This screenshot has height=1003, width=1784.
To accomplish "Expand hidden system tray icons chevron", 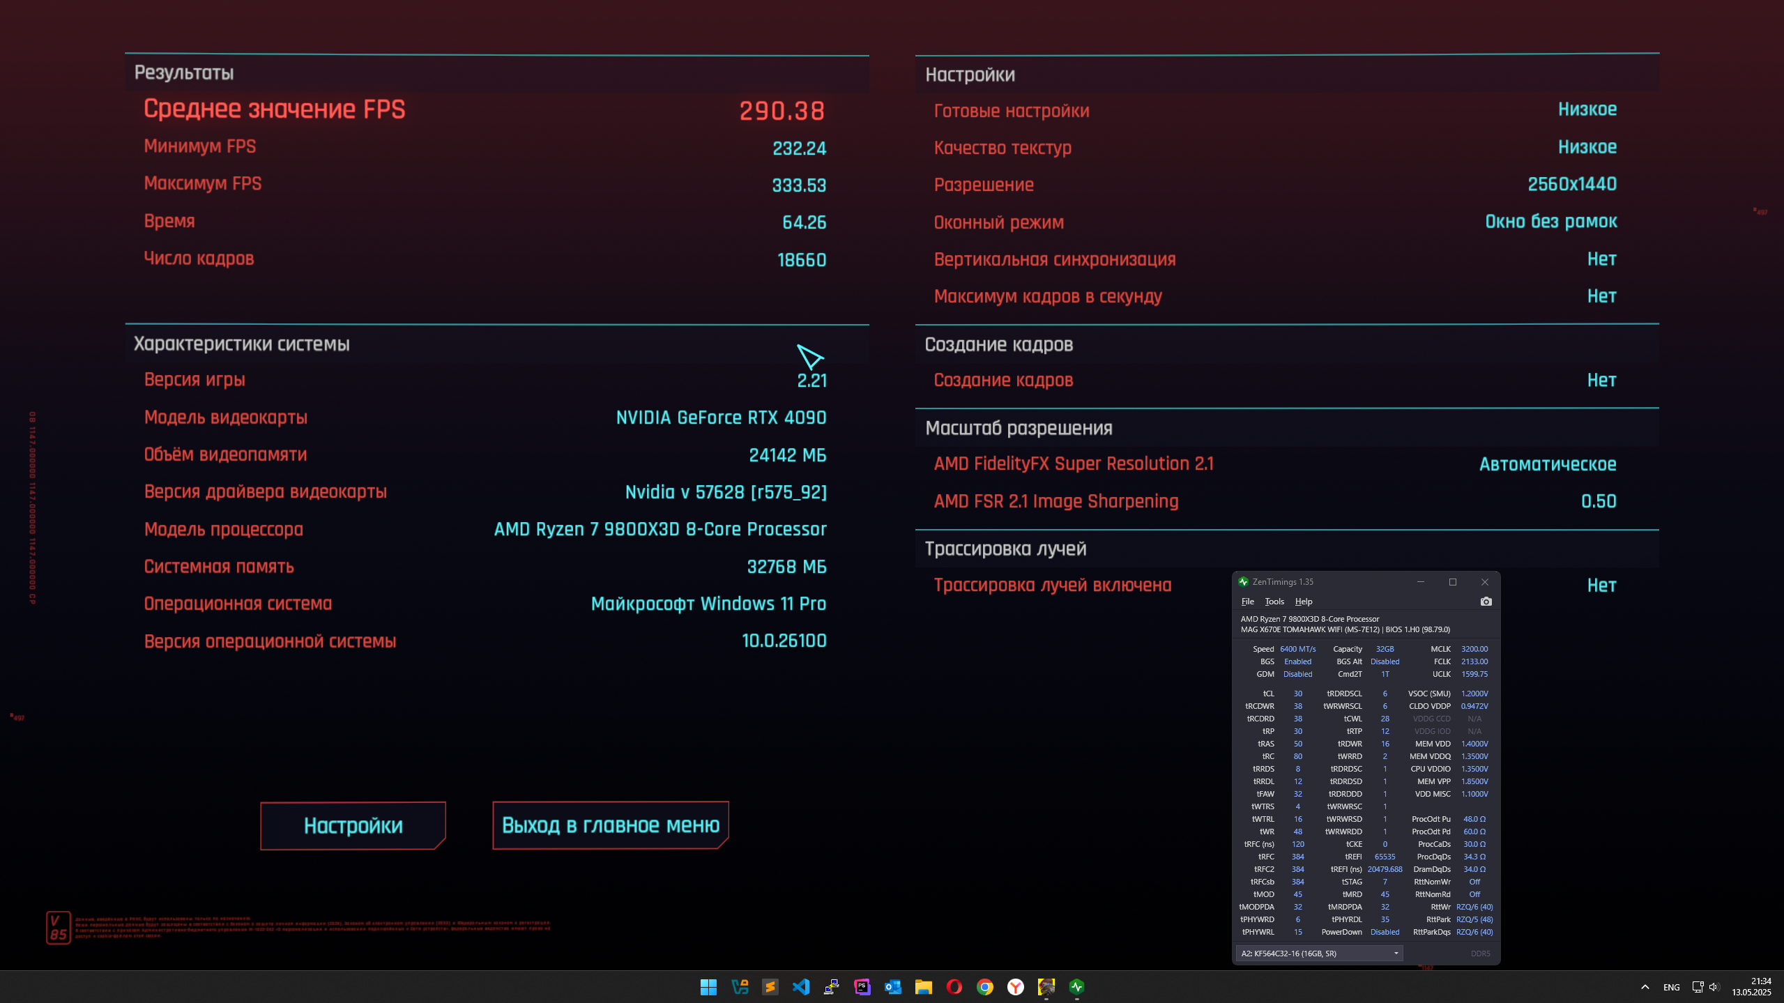I will click(1645, 986).
